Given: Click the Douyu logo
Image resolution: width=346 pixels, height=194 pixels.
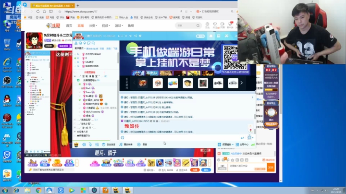Looking at the screenshot, I should 53,25.
